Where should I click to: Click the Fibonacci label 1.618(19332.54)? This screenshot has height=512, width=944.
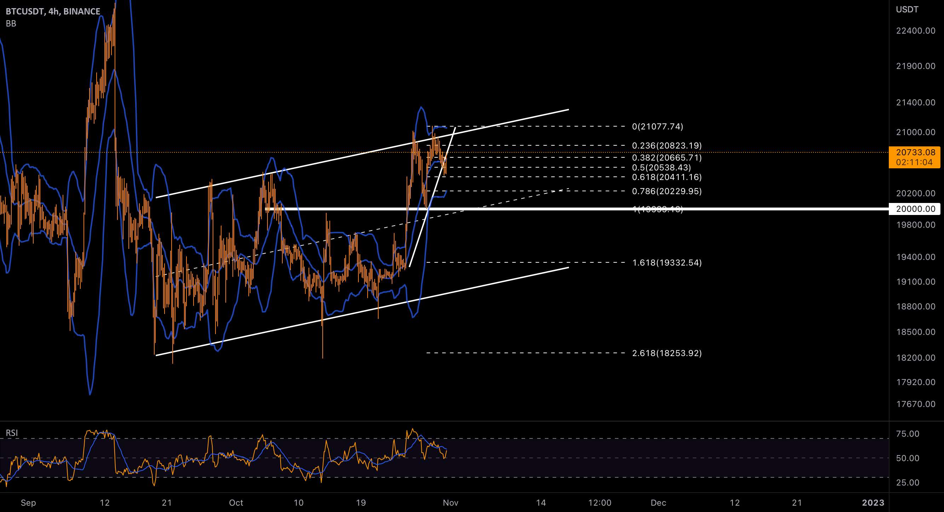667,263
